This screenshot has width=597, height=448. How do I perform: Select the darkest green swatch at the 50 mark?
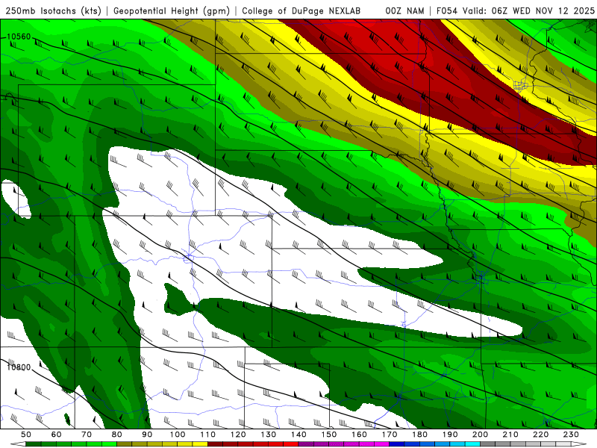click(x=33, y=444)
